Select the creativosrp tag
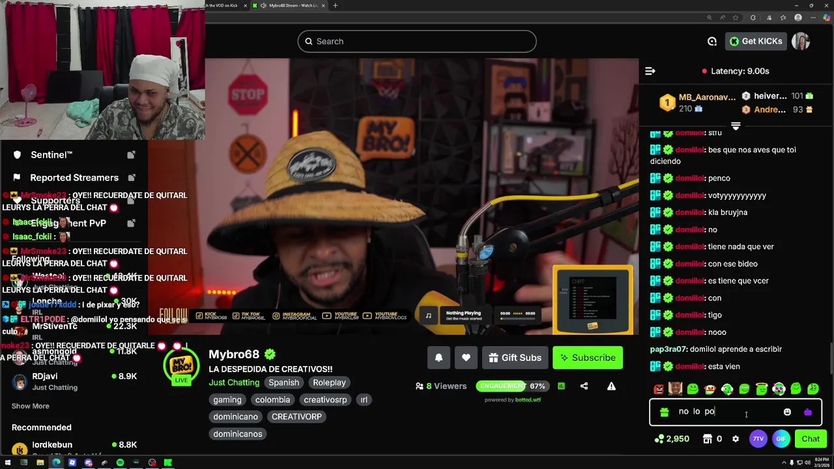Image resolution: width=834 pixels, height=469 pixels. 325,399
